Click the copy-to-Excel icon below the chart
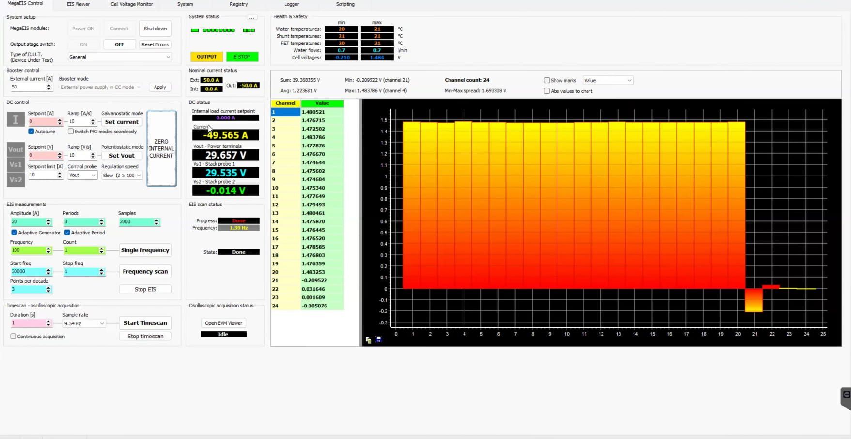The width and height of the screenshot is (851, 439). click(x=368, y=340)
